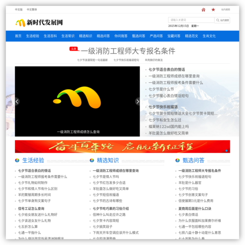The height and width of the screenshot is (245, 245).
Task: Open the 首页 nav item
Action: (x=18, y=36)
